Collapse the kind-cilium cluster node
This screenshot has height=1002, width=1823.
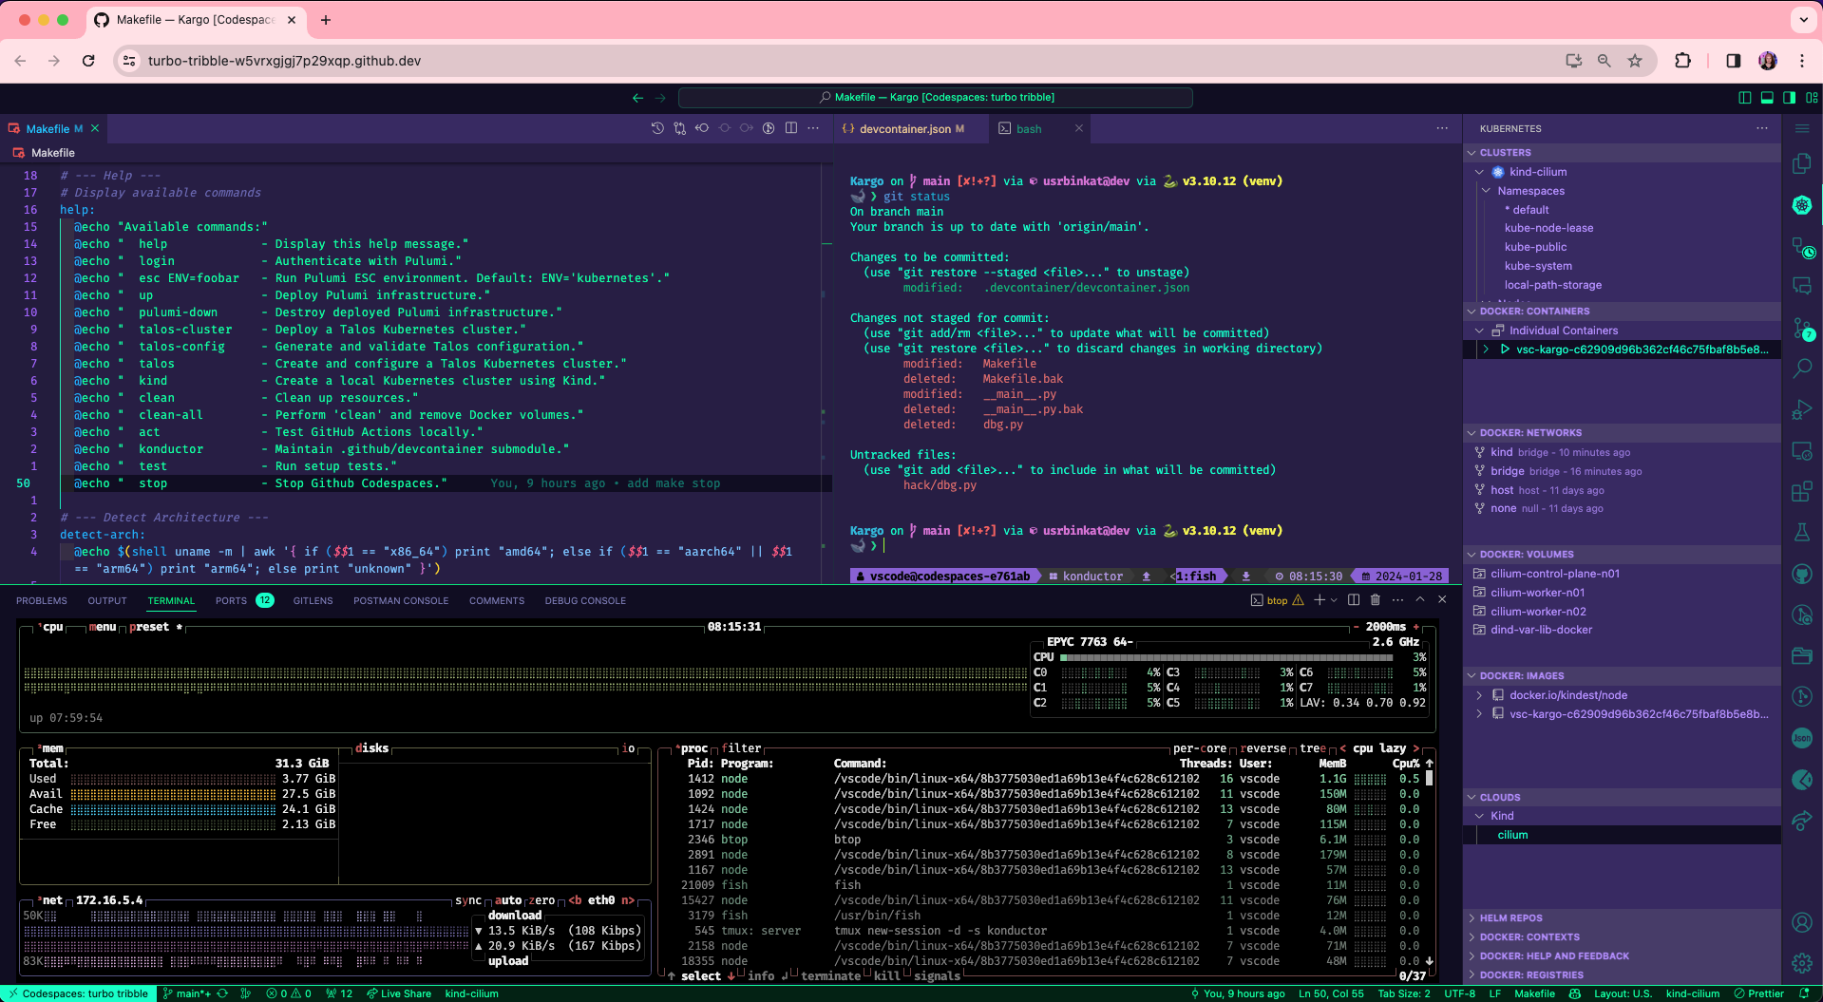[1479, 172]
